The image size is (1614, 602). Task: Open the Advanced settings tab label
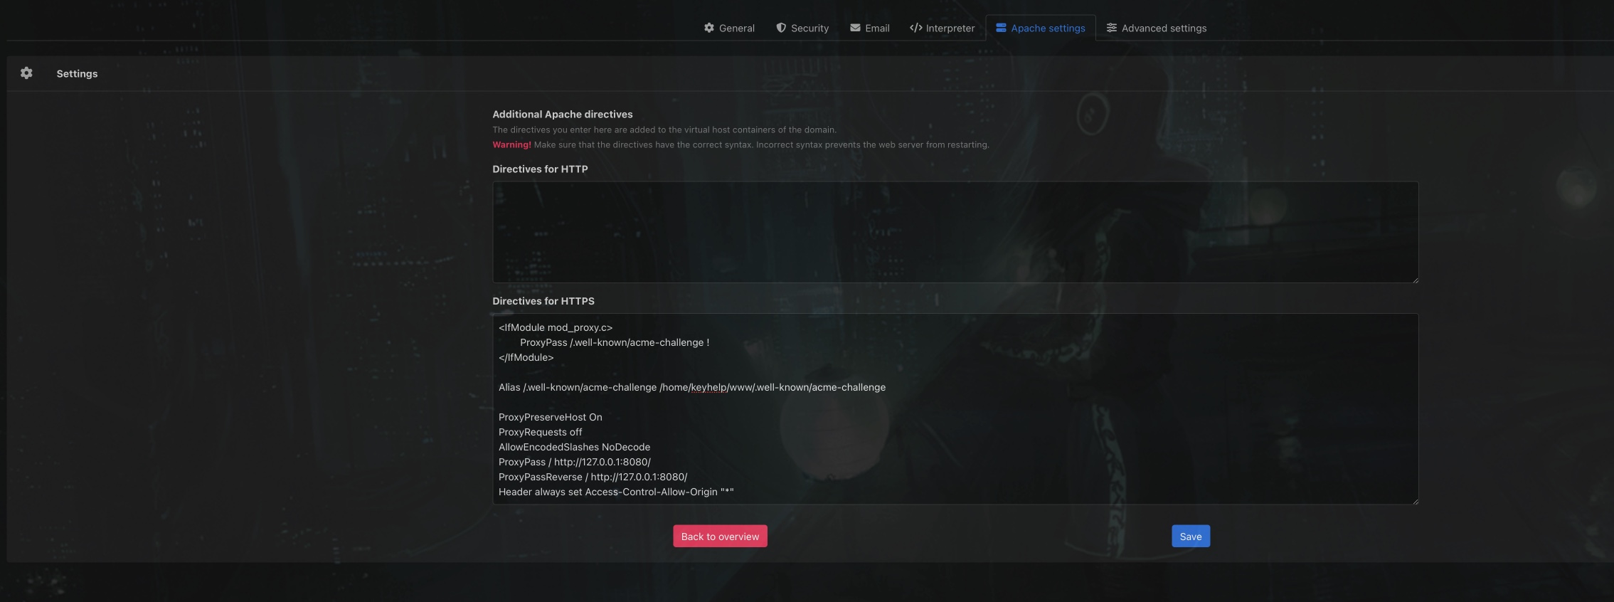1164,28
